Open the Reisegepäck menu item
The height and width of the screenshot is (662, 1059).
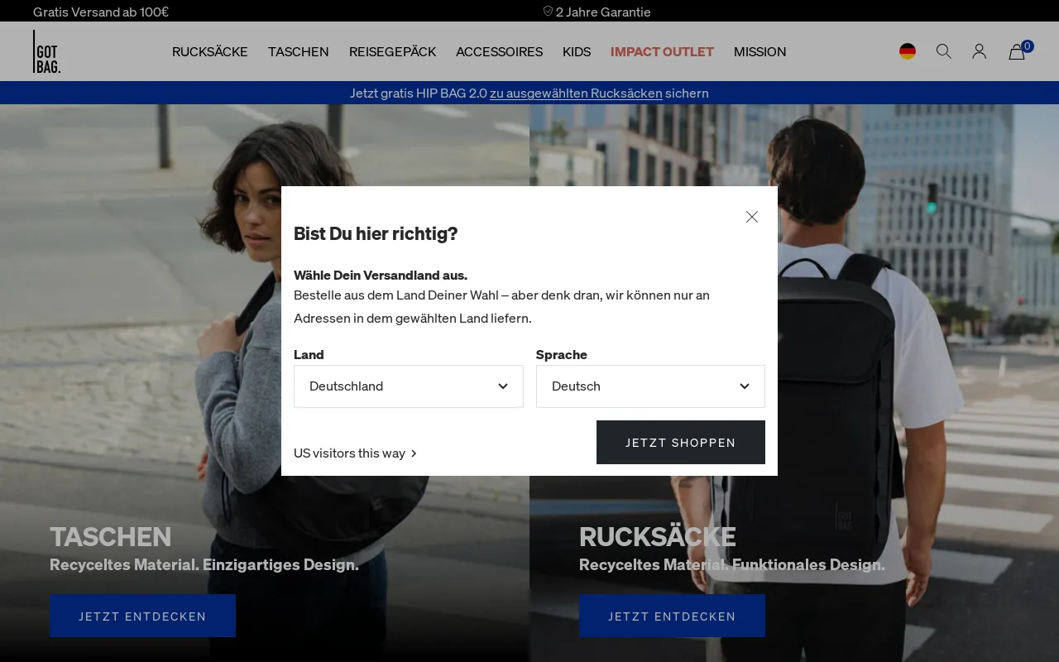point(392,51)
